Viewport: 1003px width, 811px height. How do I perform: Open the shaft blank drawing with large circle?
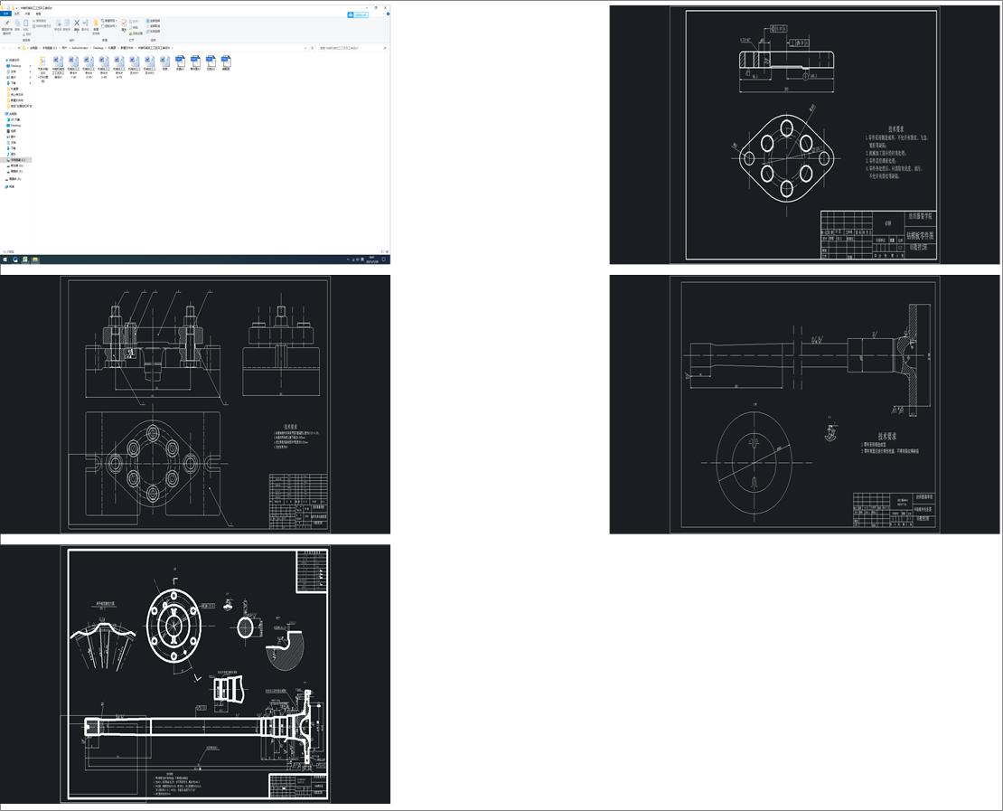pos(804,404)
